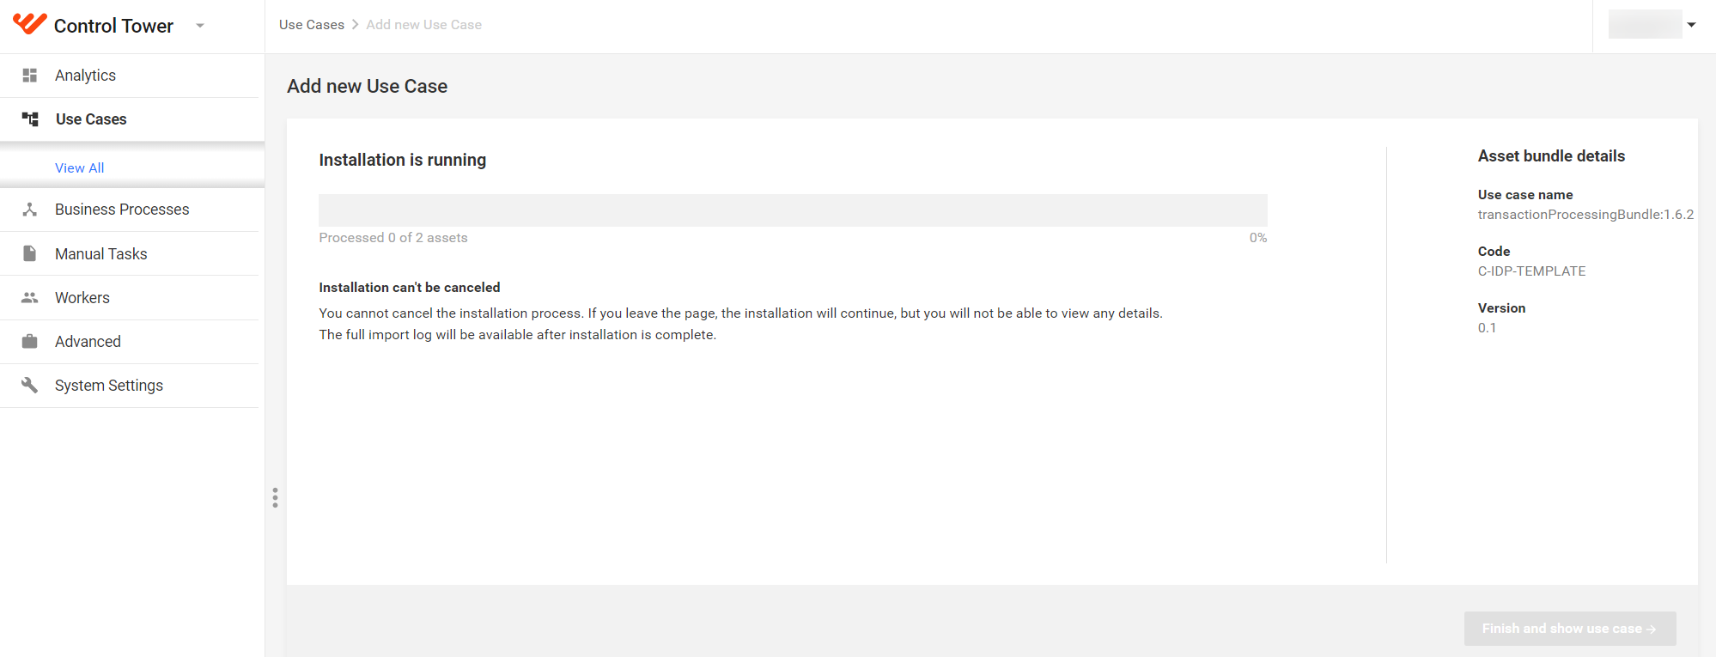
Task: Click Finish and show use case button
Action: pyautogui.click(x=1570, y=629)
